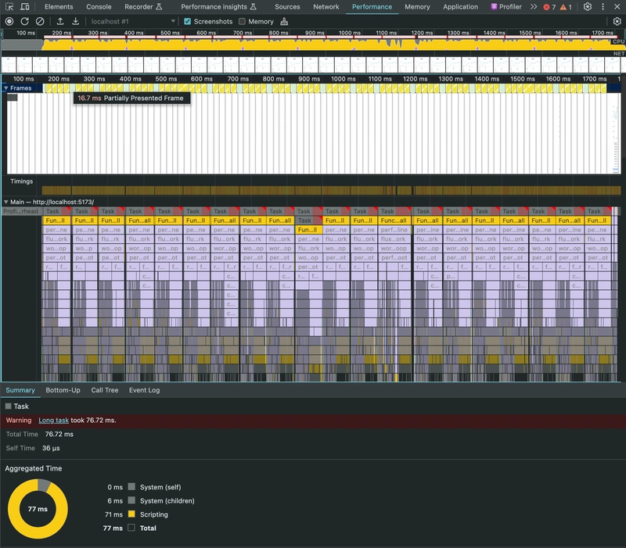This screenshot has height=548, width=626.
Task: Click the Total legend swatch box
Action: pyautogui.click(x=131, y=528)
